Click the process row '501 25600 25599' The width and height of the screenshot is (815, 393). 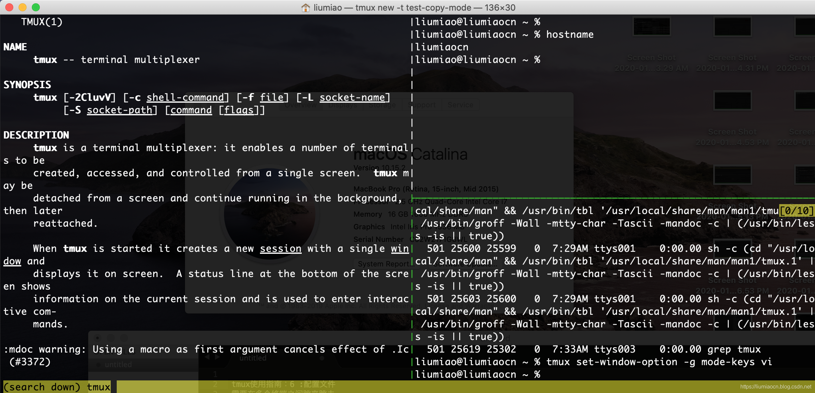click(471, 249)
